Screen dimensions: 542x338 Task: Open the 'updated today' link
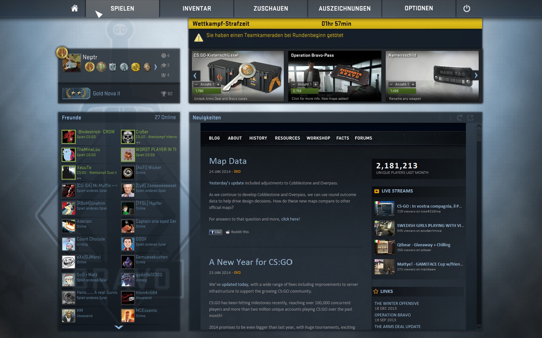235,284
